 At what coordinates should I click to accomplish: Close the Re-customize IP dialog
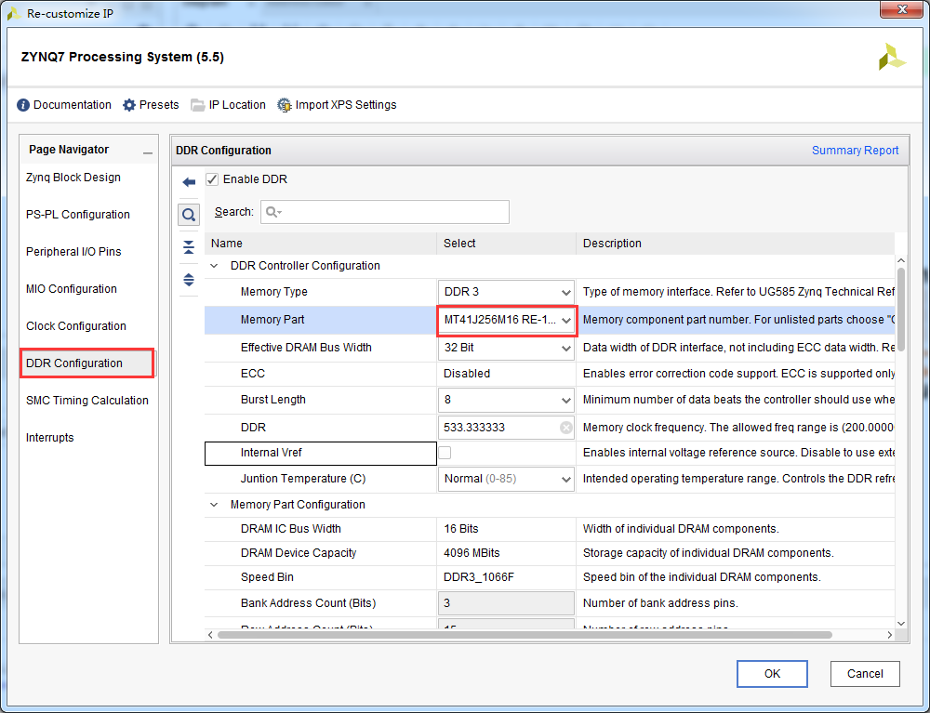901,9
